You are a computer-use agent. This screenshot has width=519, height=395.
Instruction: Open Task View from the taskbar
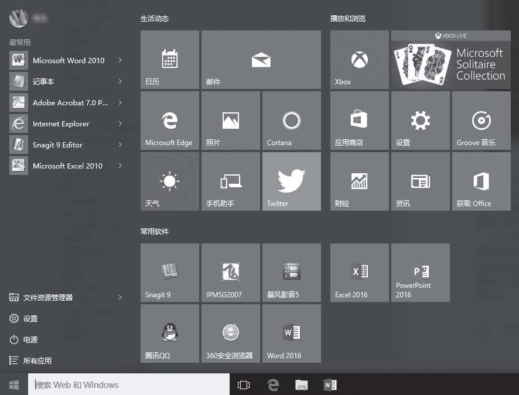tap(244, 384)
